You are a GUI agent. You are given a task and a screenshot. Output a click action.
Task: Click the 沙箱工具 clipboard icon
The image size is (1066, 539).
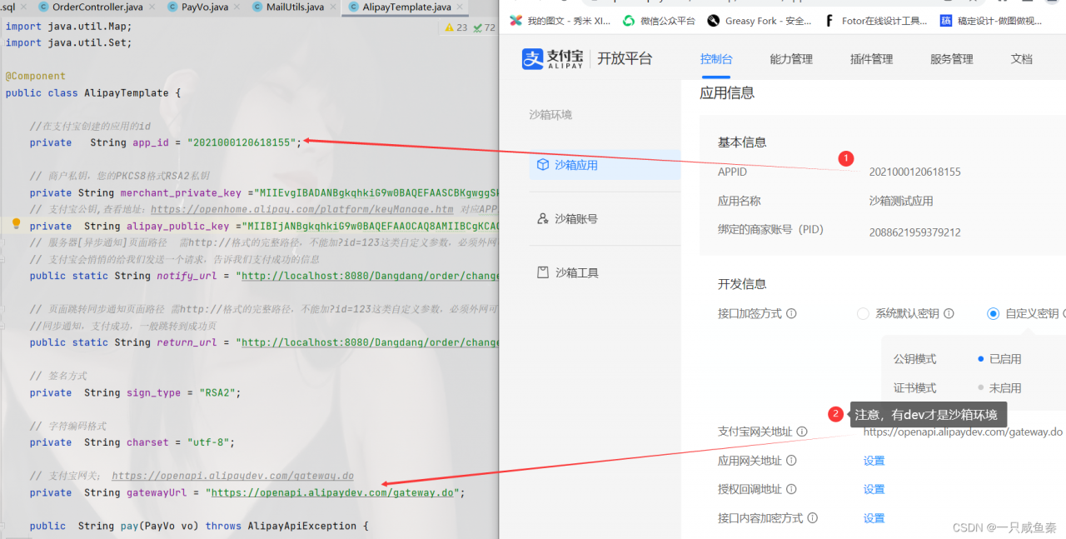[x=543, y=272]
